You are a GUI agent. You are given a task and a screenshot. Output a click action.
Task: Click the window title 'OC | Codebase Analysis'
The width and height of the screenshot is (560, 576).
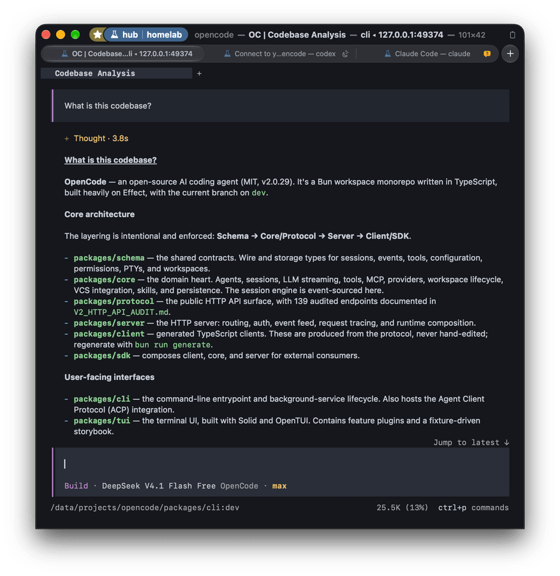[x=297, y=35]
